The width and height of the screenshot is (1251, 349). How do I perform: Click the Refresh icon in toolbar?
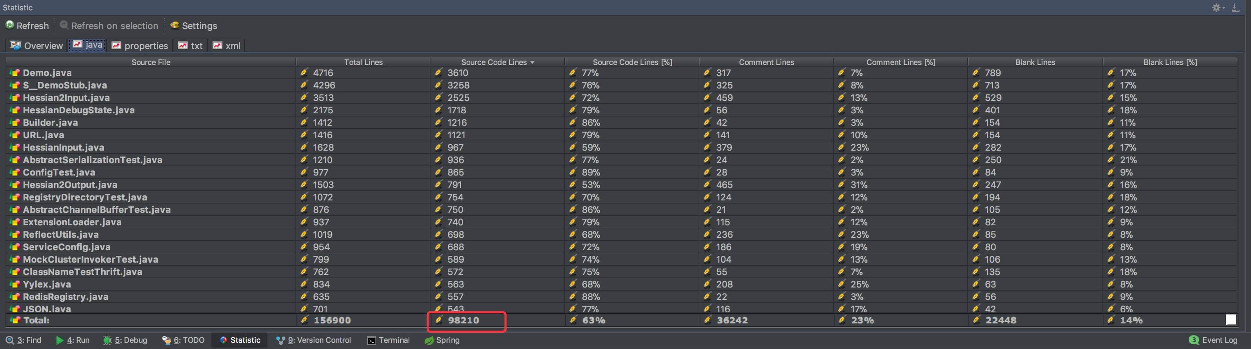pos(10,25)
